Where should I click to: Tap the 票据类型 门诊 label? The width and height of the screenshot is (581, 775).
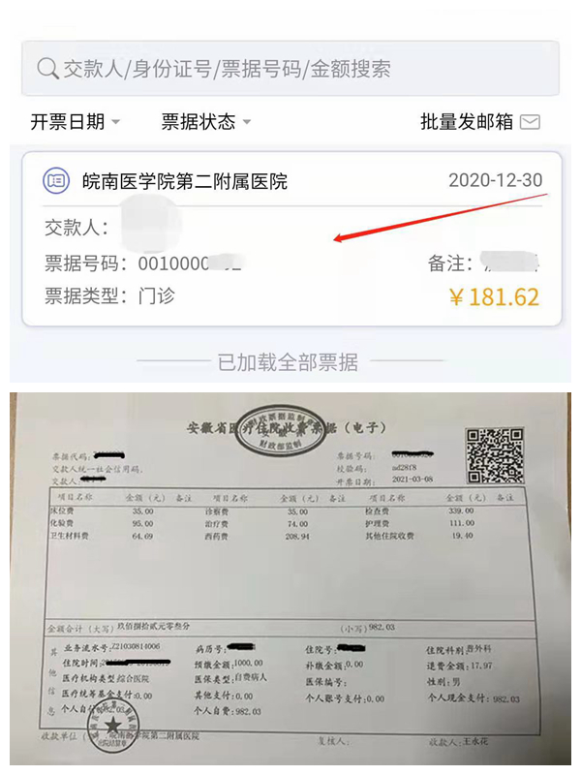109,296
